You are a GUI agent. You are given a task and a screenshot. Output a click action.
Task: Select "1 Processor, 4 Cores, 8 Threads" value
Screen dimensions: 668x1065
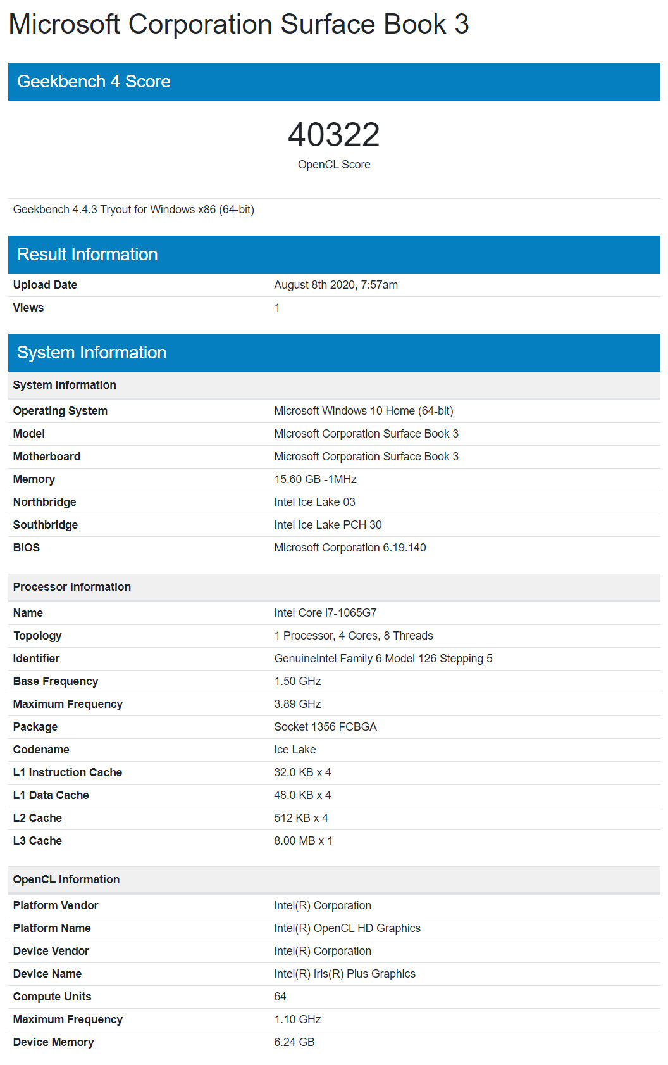(354, 636)
